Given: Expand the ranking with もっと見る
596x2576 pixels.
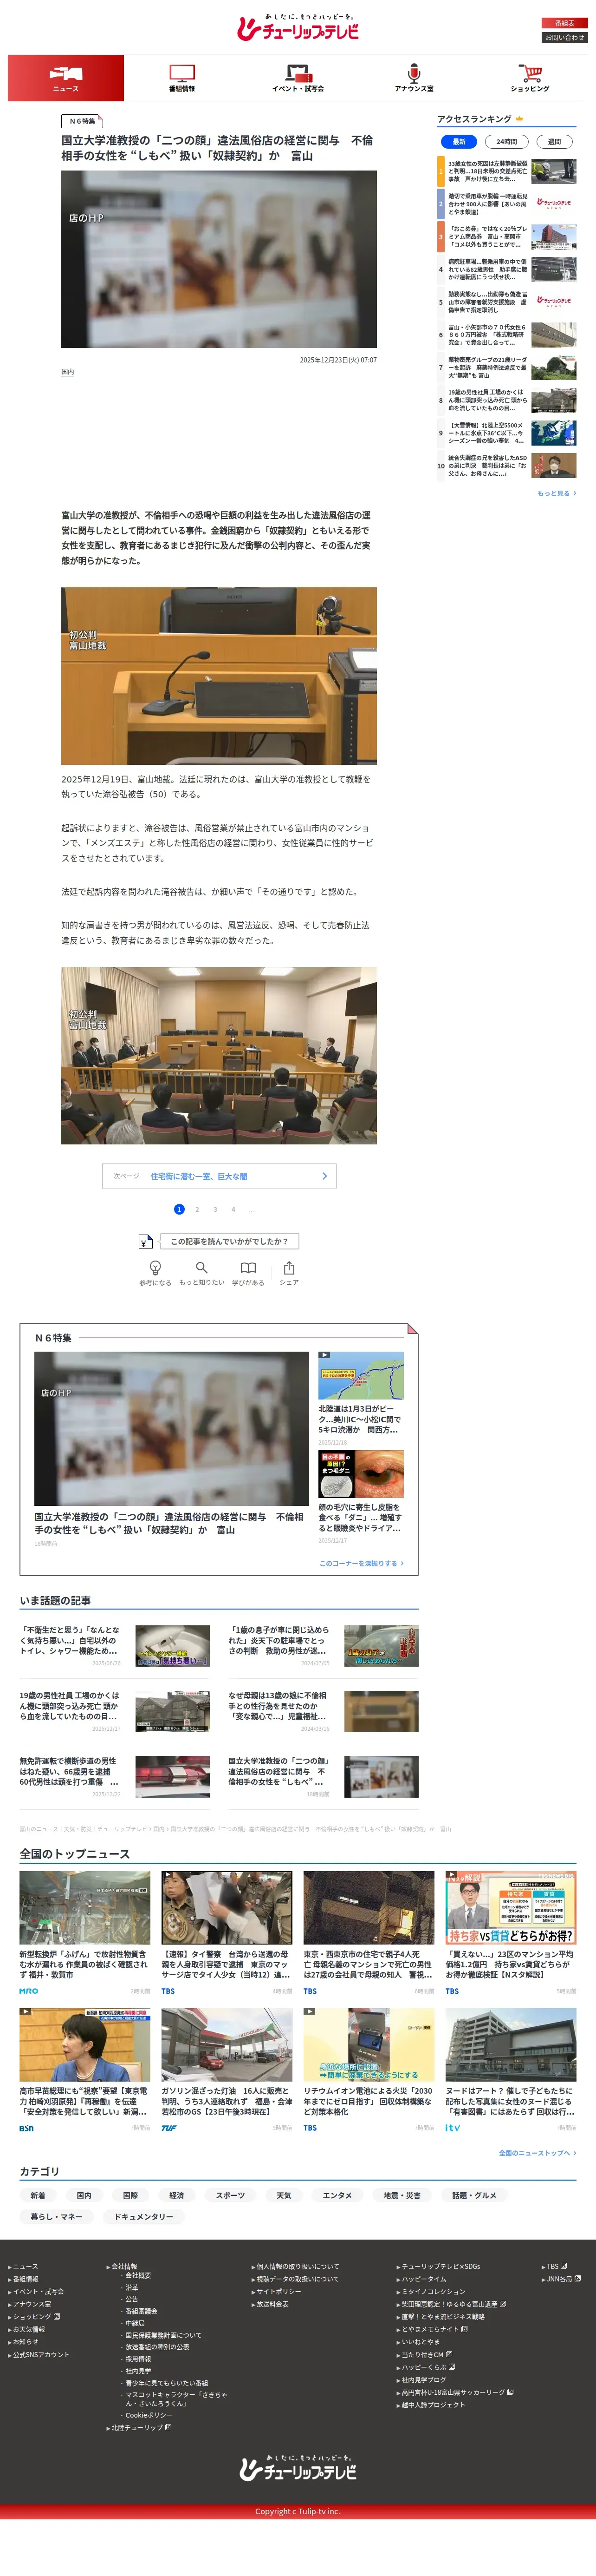Looking at the screenshot, I should [556, 493].
